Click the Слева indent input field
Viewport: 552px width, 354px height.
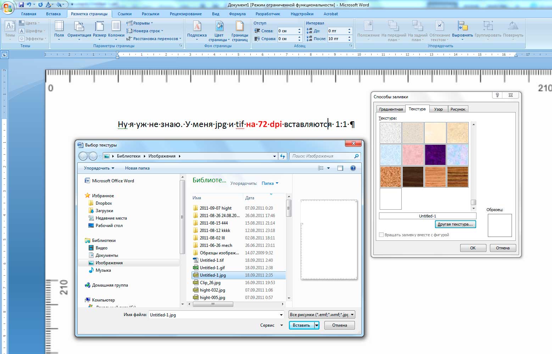286,31
